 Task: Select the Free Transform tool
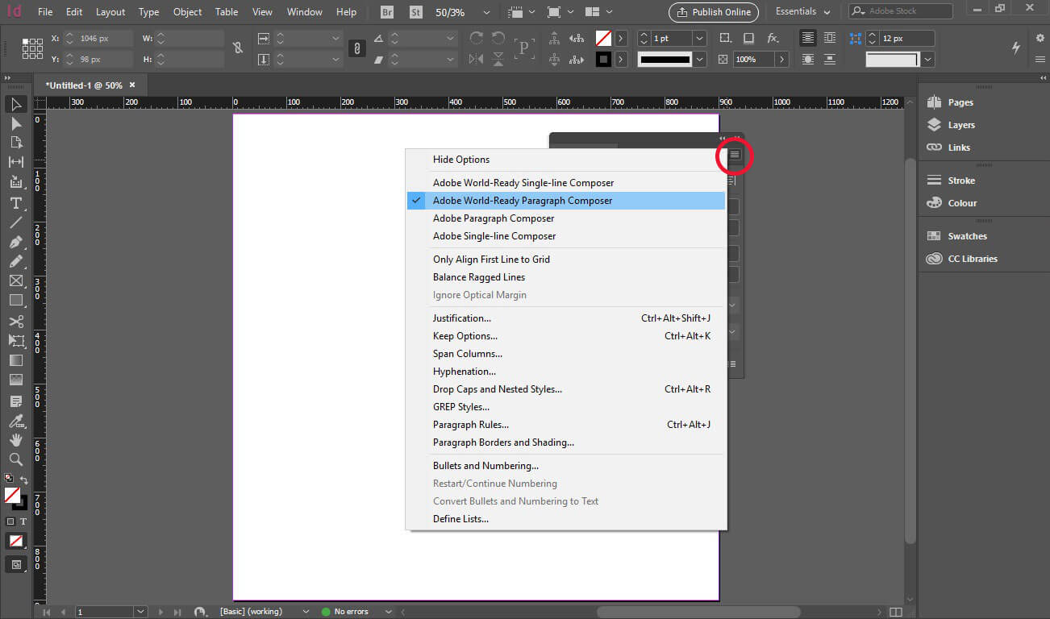coord(16,341)
